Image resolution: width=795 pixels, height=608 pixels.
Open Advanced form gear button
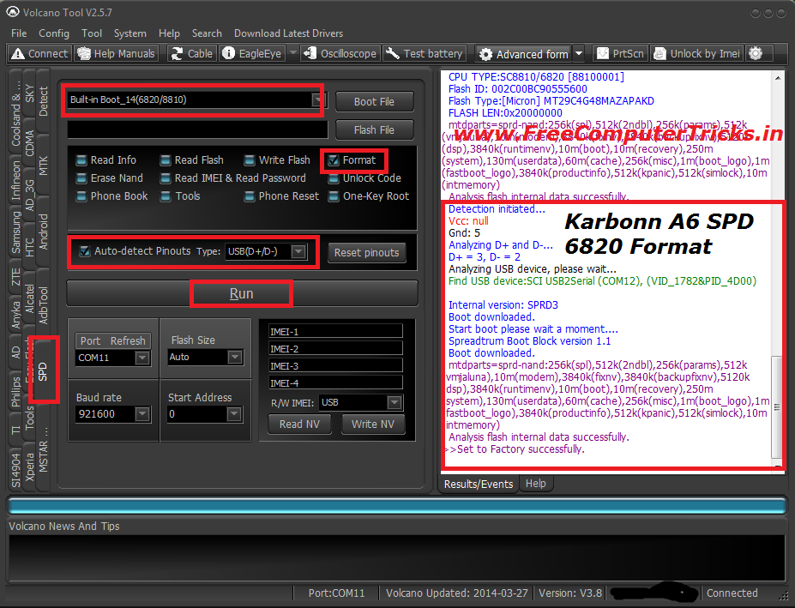[x=524, y=54]
